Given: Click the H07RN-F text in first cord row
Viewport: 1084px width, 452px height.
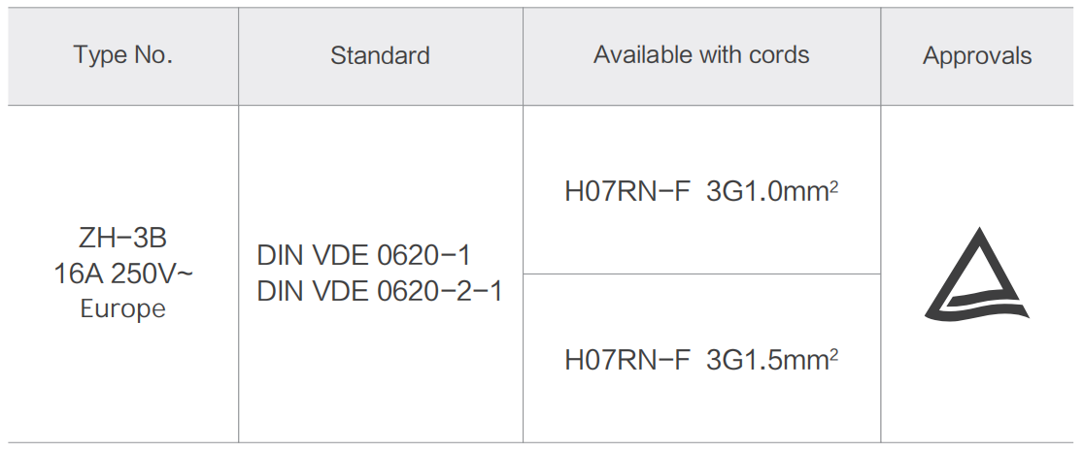Looking at the screenshot, I should coord(627,192).
